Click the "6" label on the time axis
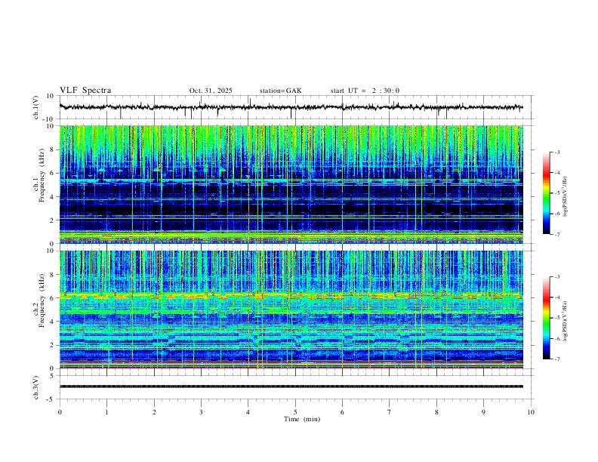 pyautogui.click(x=342, y=412)
